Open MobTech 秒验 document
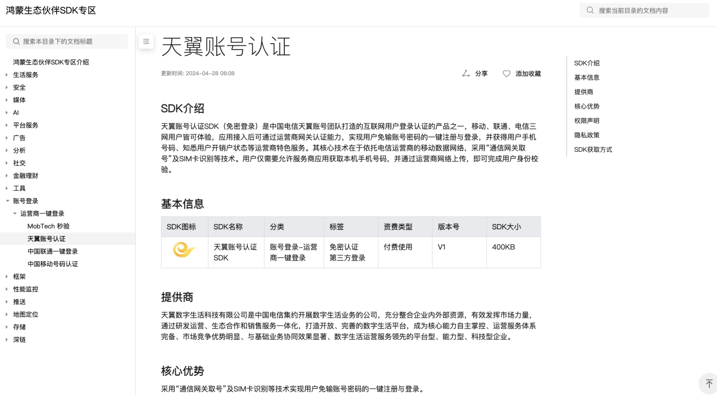The image size is (717, 395). [x=49, y=226]
